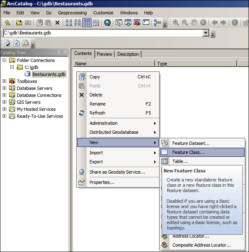Open the ArcToolbox window icon
The width and height of the screenshot is (249, 252).
click(137, 23)
